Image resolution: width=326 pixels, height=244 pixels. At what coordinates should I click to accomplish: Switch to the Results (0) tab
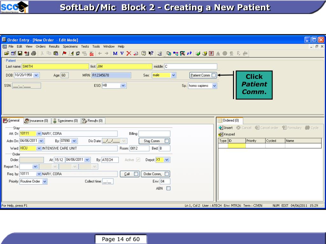tap(93, 121)
